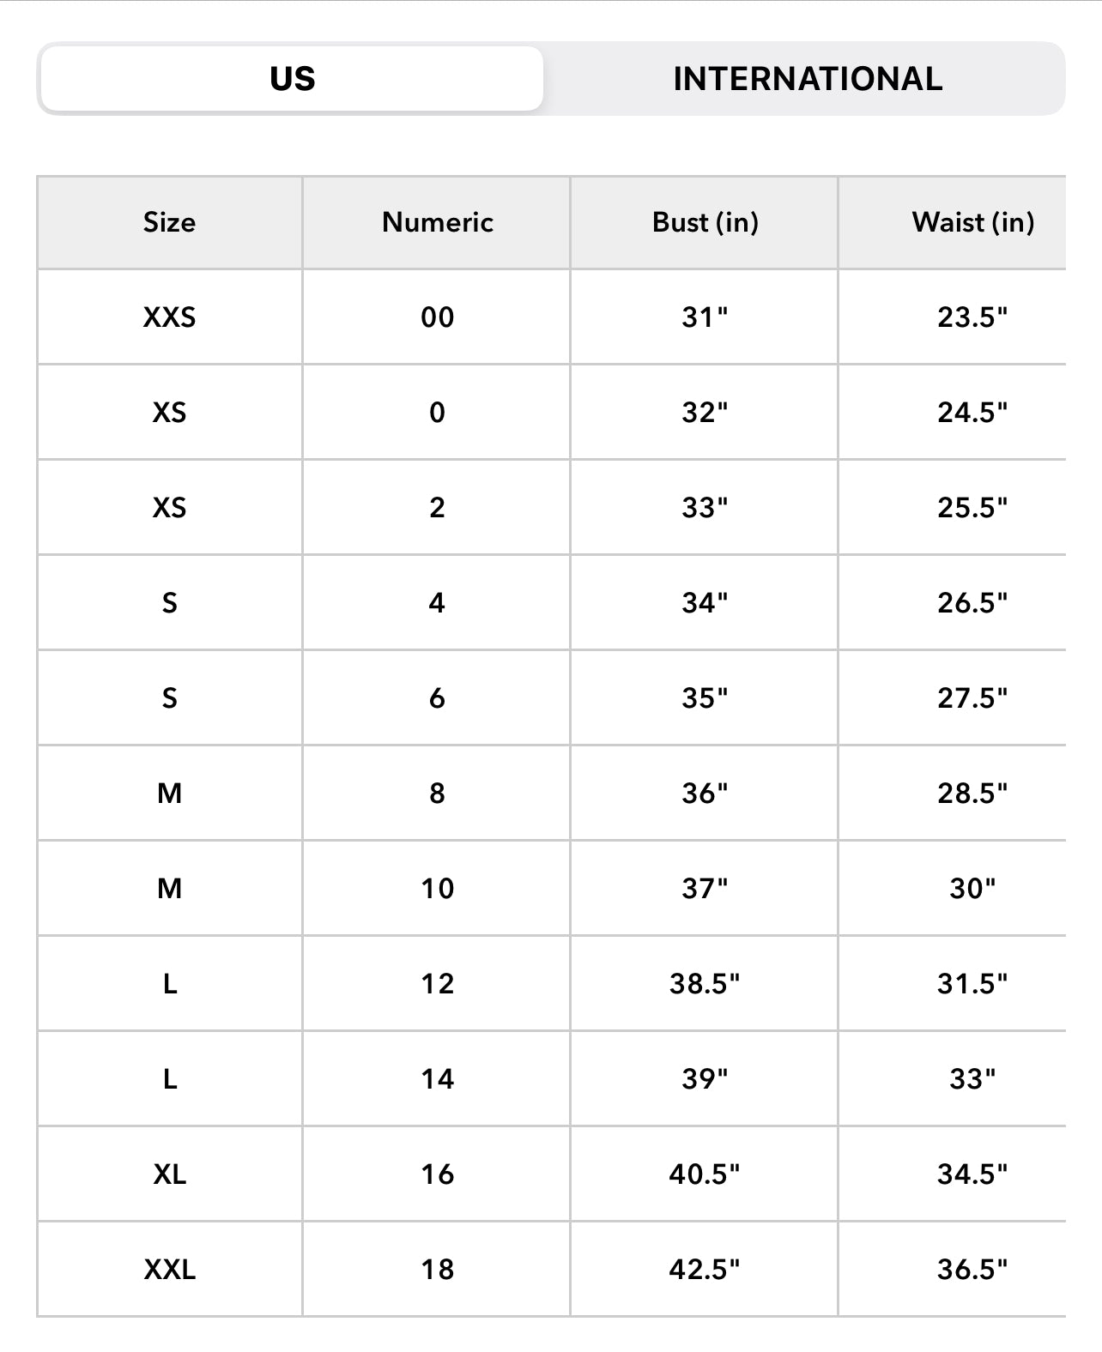
Task: Click the Bust (in) column header
Action: tap(705, 222)
